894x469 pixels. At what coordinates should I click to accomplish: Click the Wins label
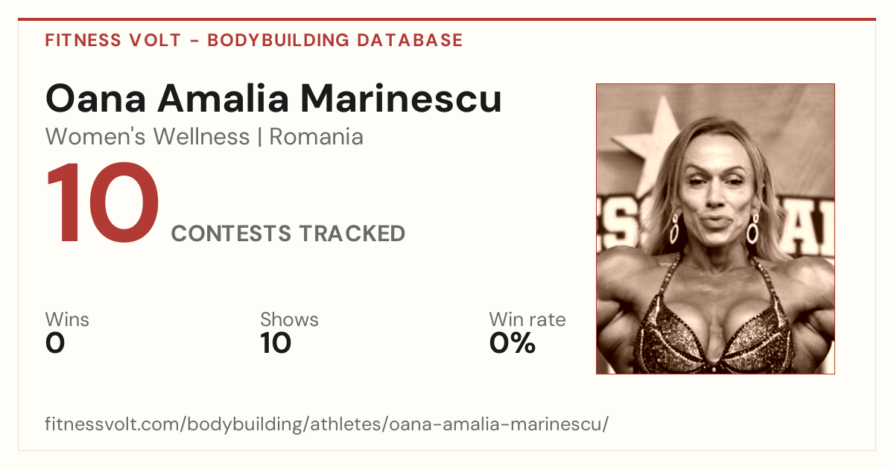tap(67, 319)
